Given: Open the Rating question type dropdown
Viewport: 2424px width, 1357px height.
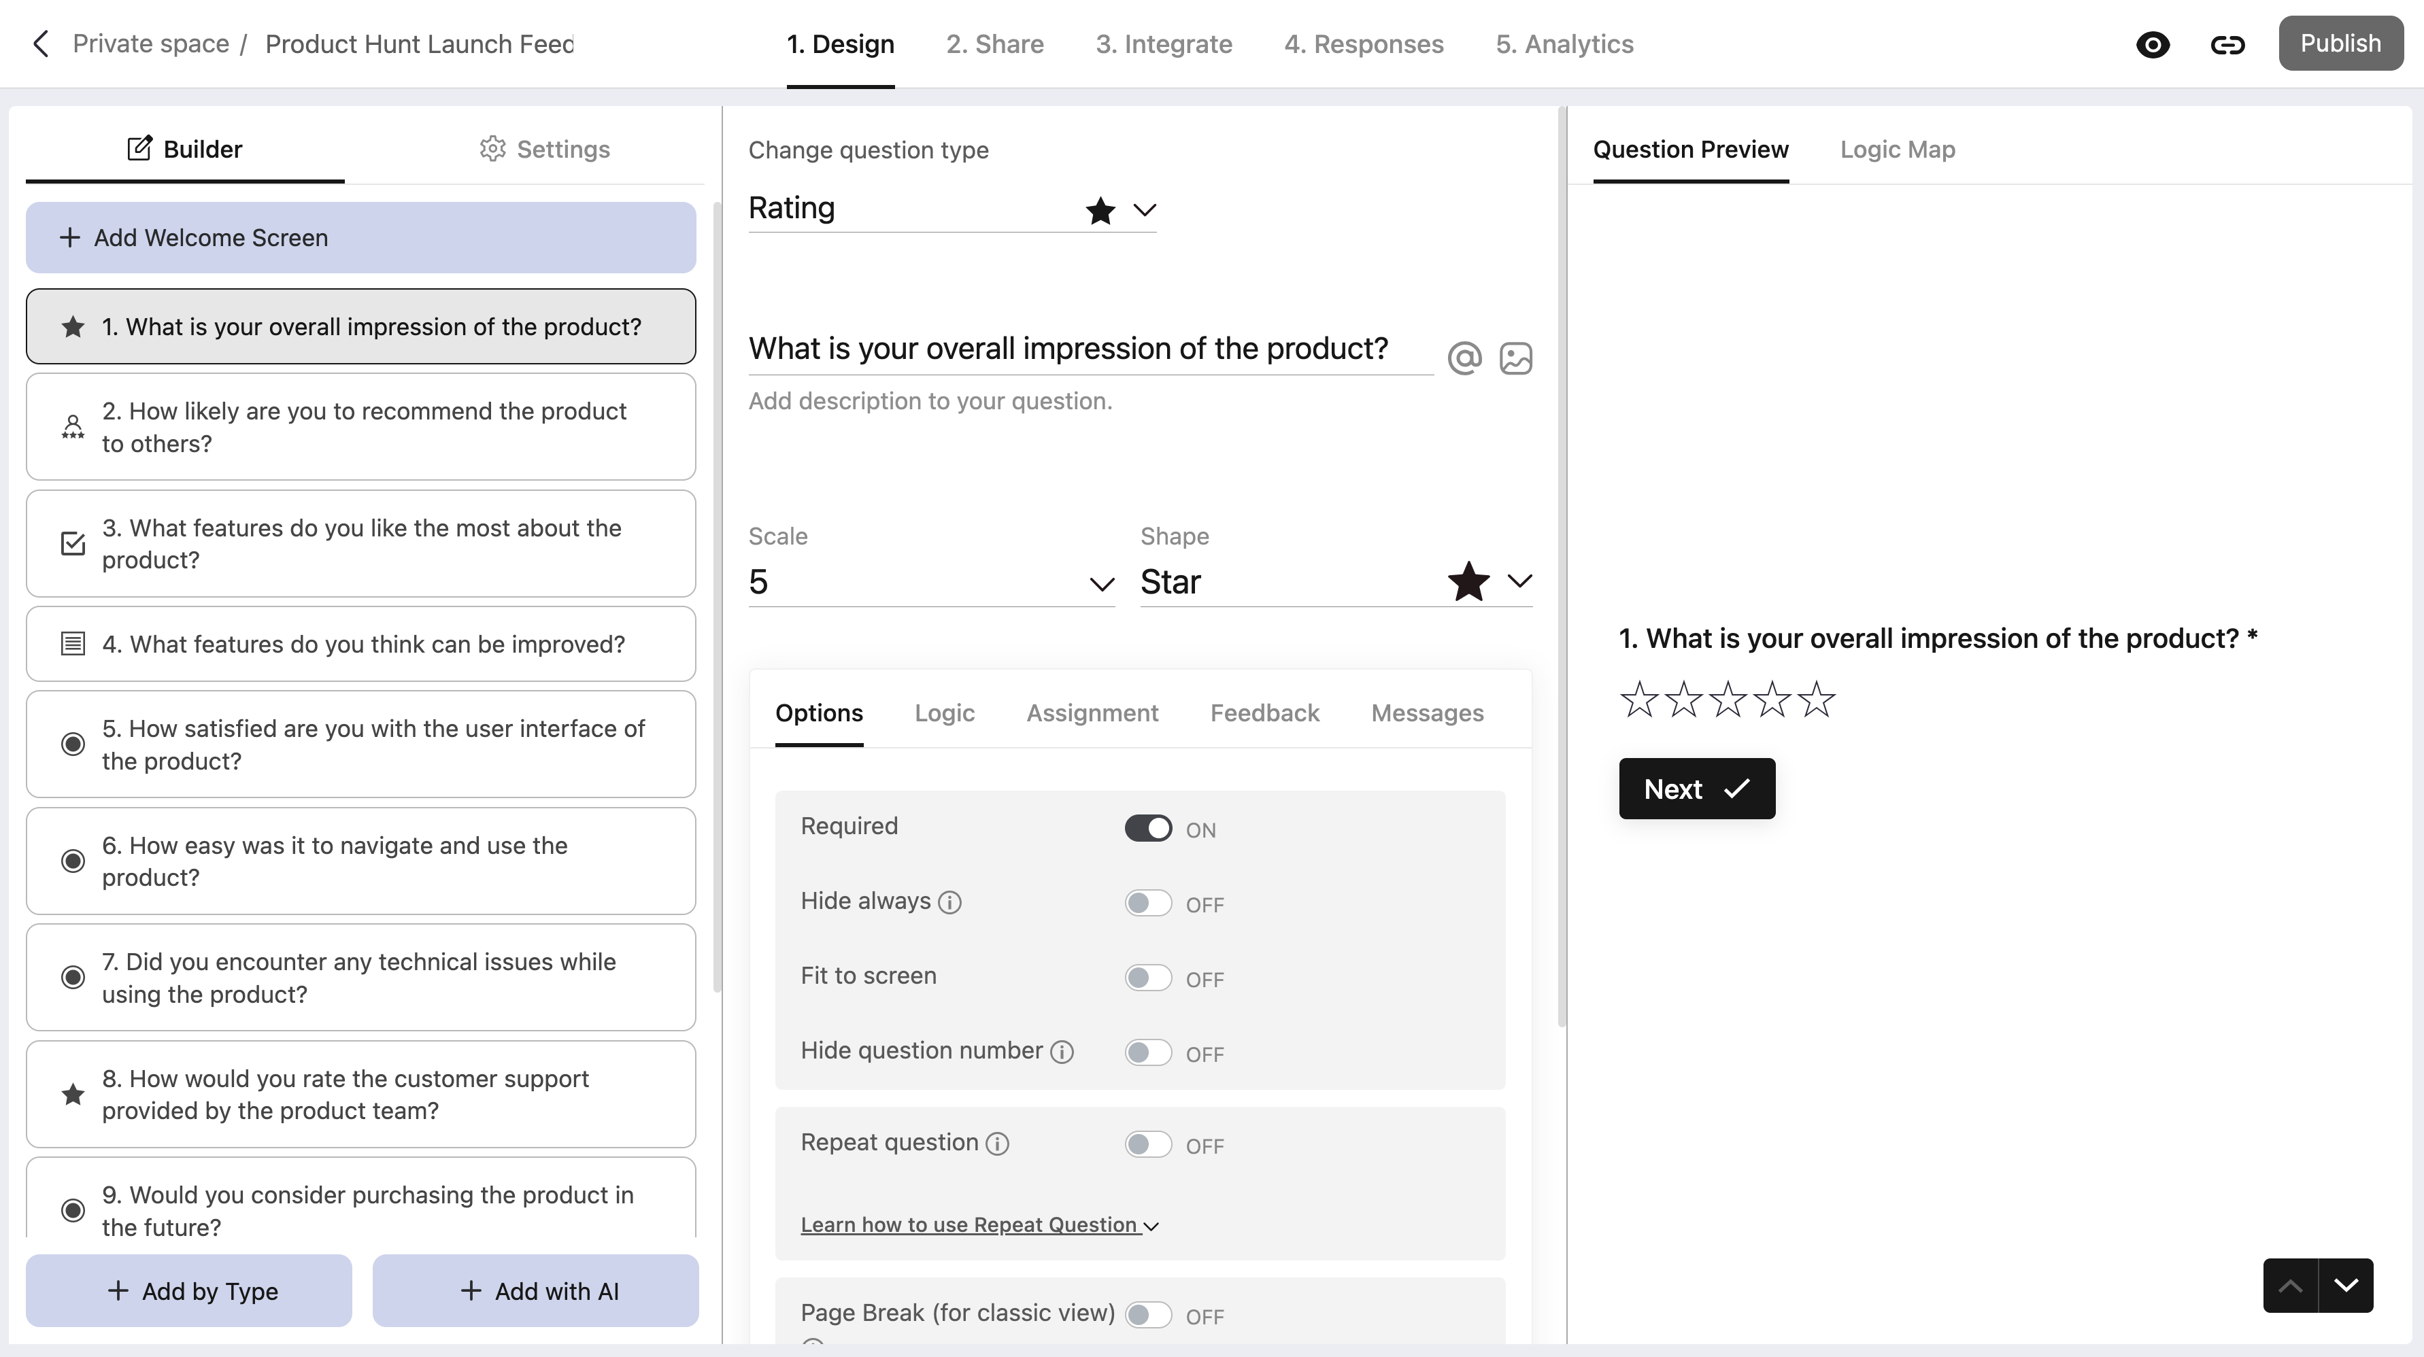Looking at the screenshot, I should tap(952, 209).
